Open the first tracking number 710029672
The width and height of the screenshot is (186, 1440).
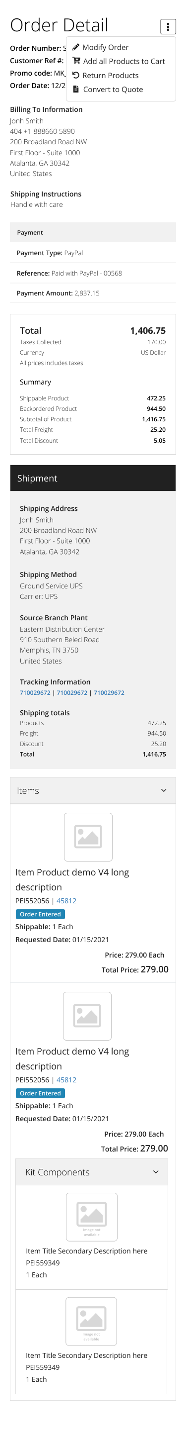pyautogui.click(x=35, y=692)
